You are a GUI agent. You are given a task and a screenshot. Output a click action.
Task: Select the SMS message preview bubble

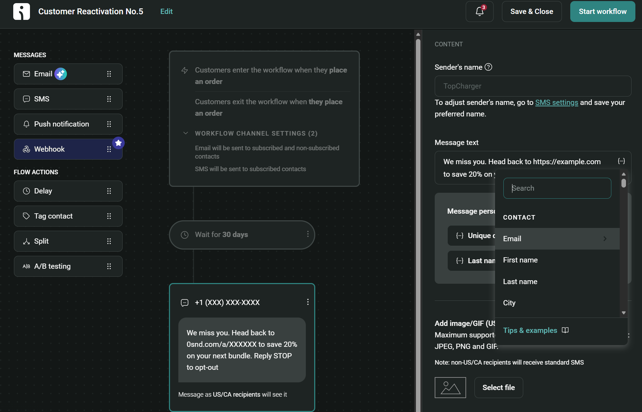[242, 350]
